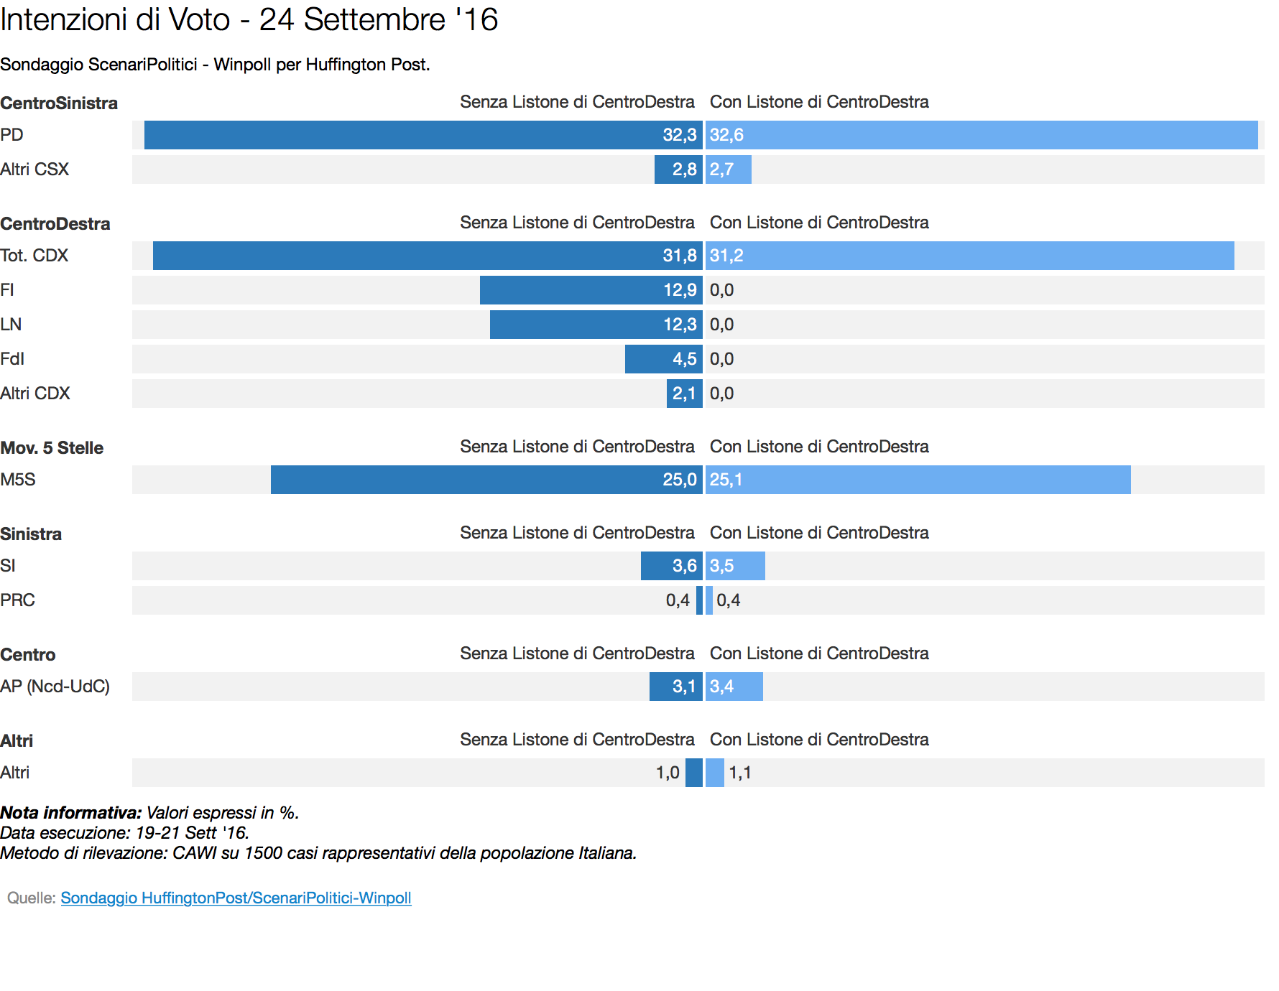
Task: Click the light blue PD bar 32,6
Action: click(x=982, y=135)
